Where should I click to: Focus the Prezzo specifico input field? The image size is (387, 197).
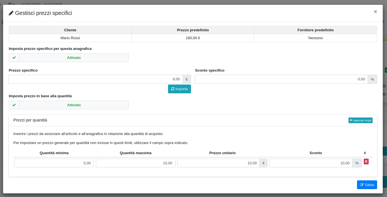coord(96,79)
